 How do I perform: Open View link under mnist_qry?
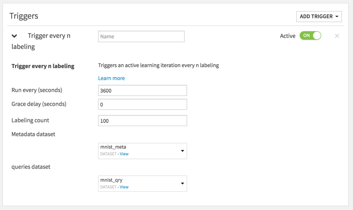tap(124, 187)
